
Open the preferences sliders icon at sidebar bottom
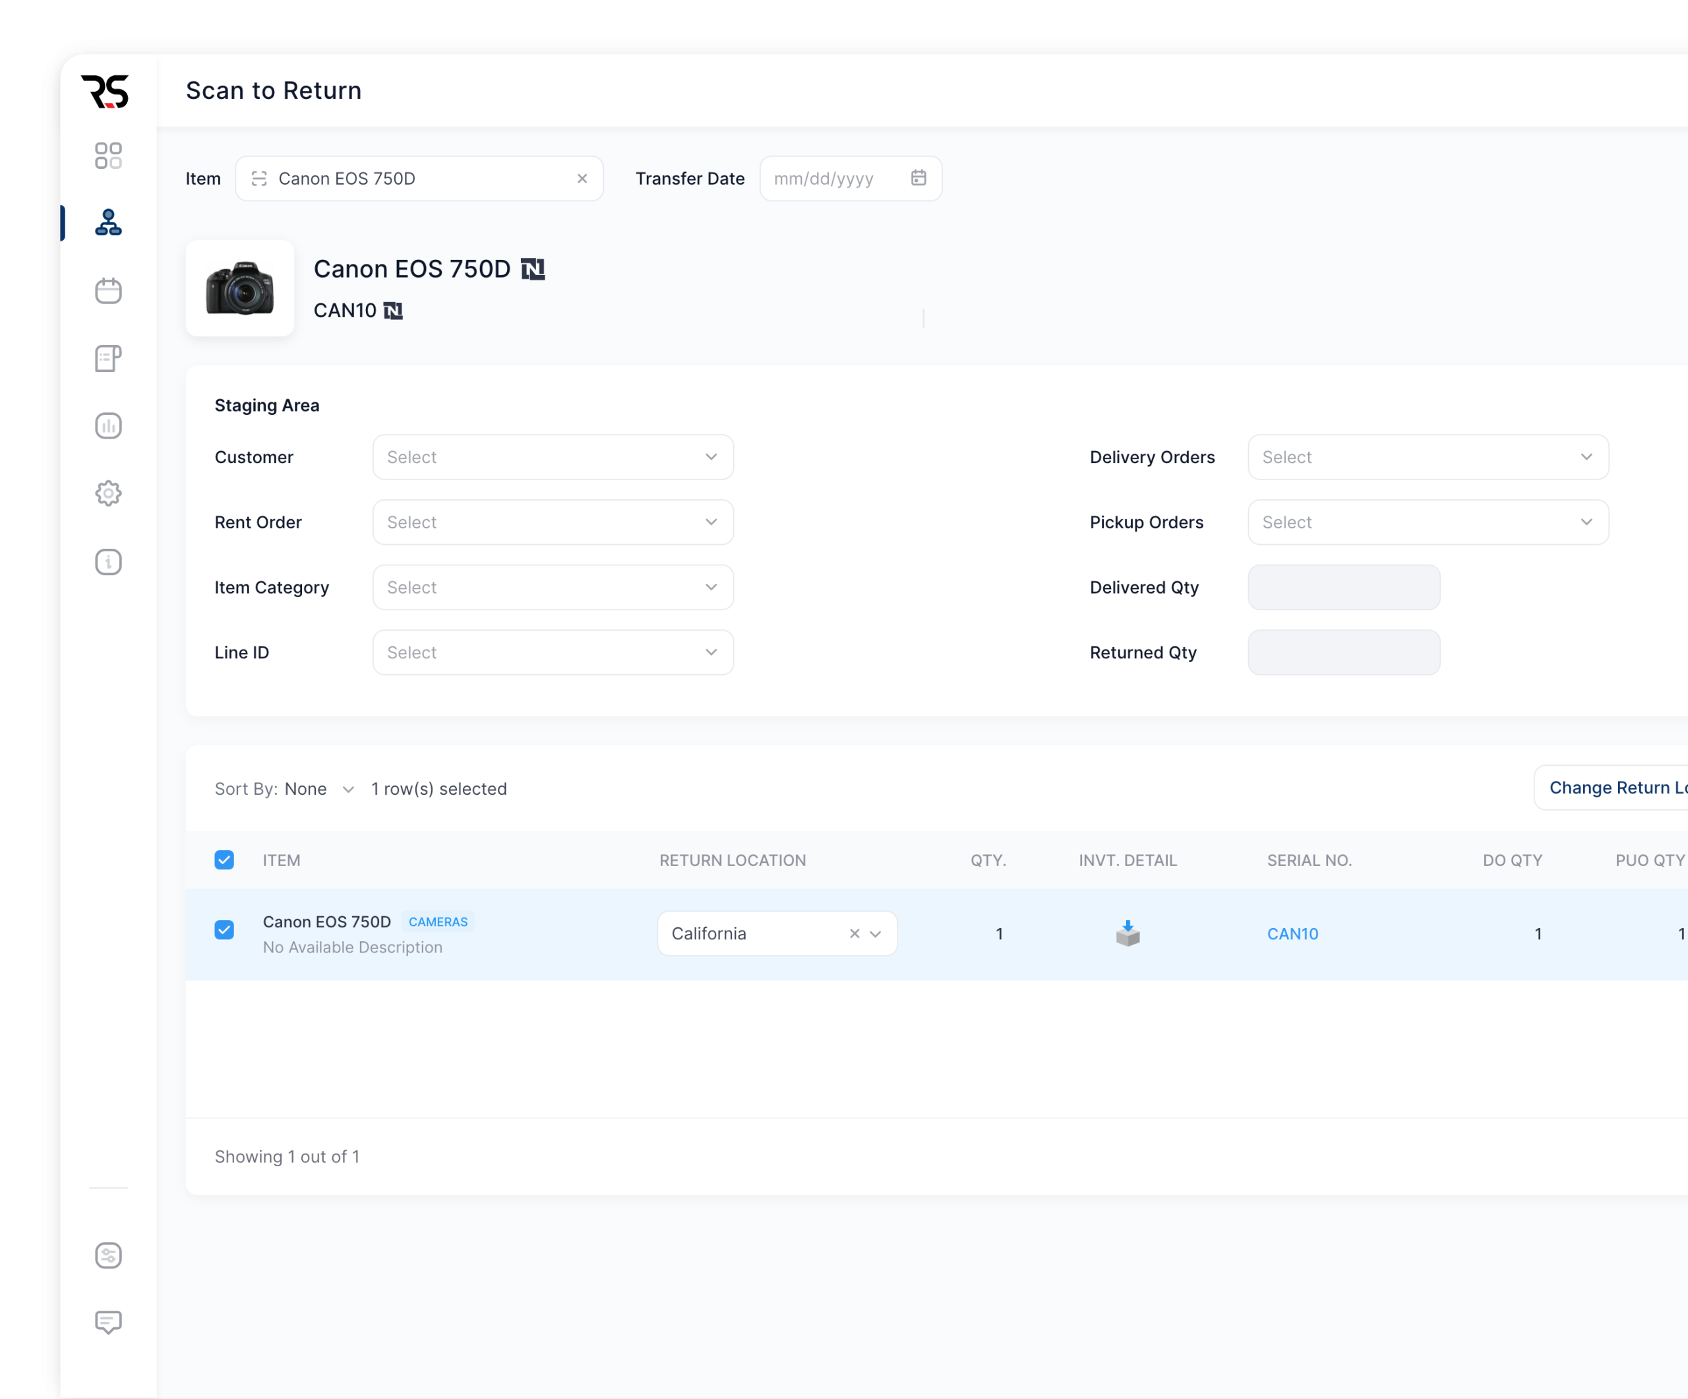[x=109, y=1255]
